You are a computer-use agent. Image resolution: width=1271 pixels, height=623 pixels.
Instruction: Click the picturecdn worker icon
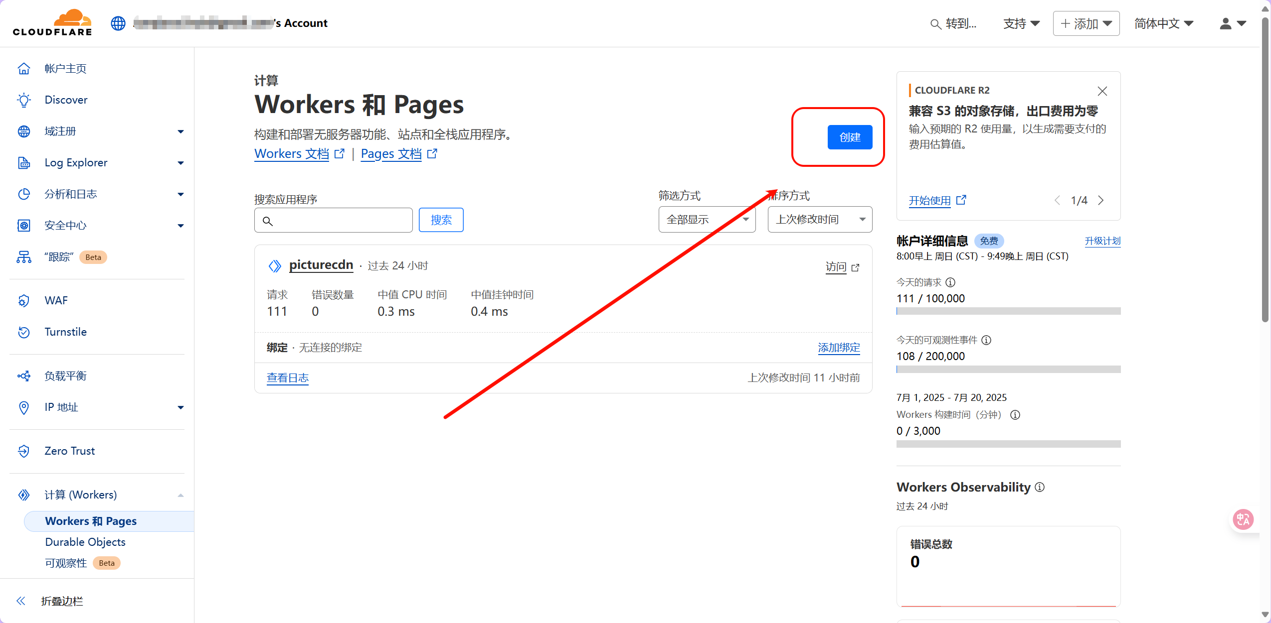275,266
